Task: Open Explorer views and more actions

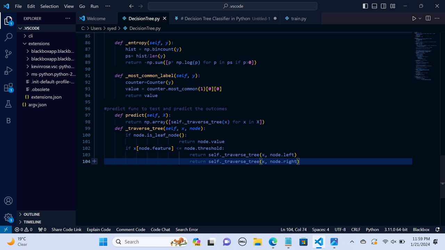Action: point(67,18)
